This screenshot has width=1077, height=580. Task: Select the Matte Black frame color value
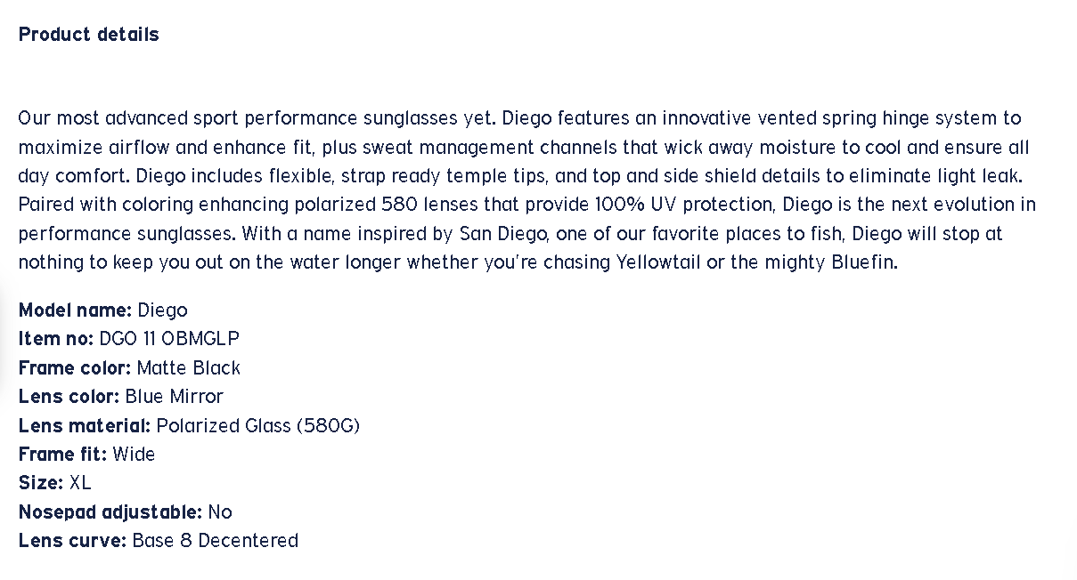coord(189,368)
